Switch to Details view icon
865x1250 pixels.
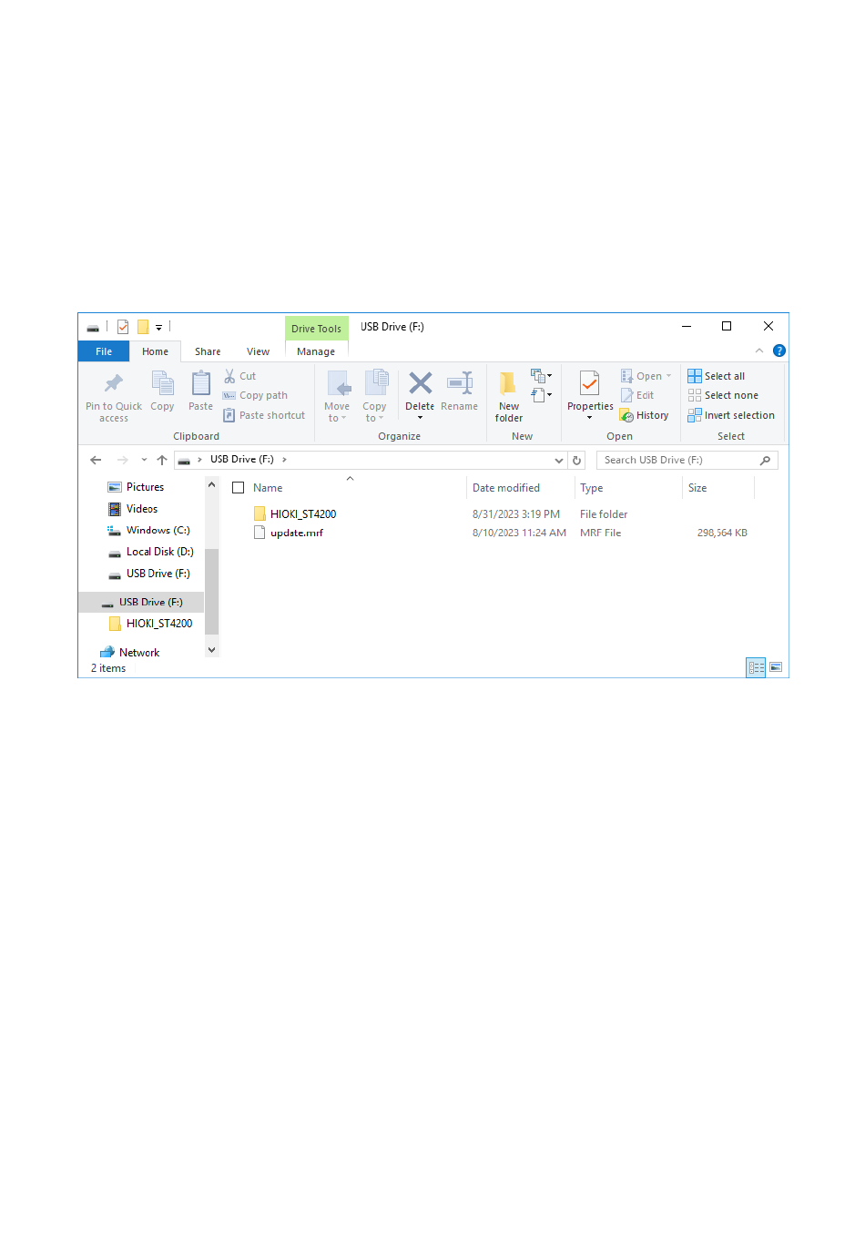(x=756, y=667)
